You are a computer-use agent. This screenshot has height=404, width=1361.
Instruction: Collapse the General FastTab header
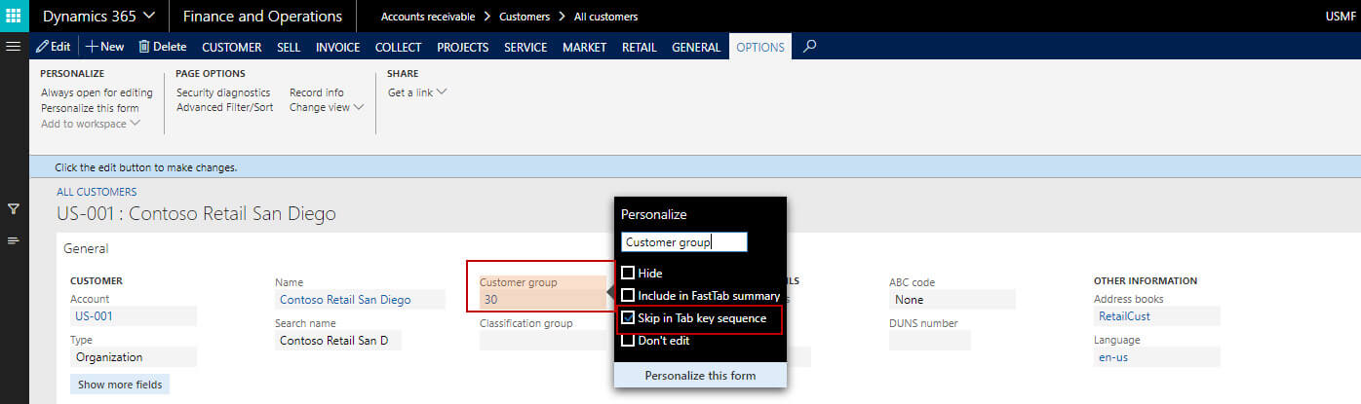[x=86, y=248]
